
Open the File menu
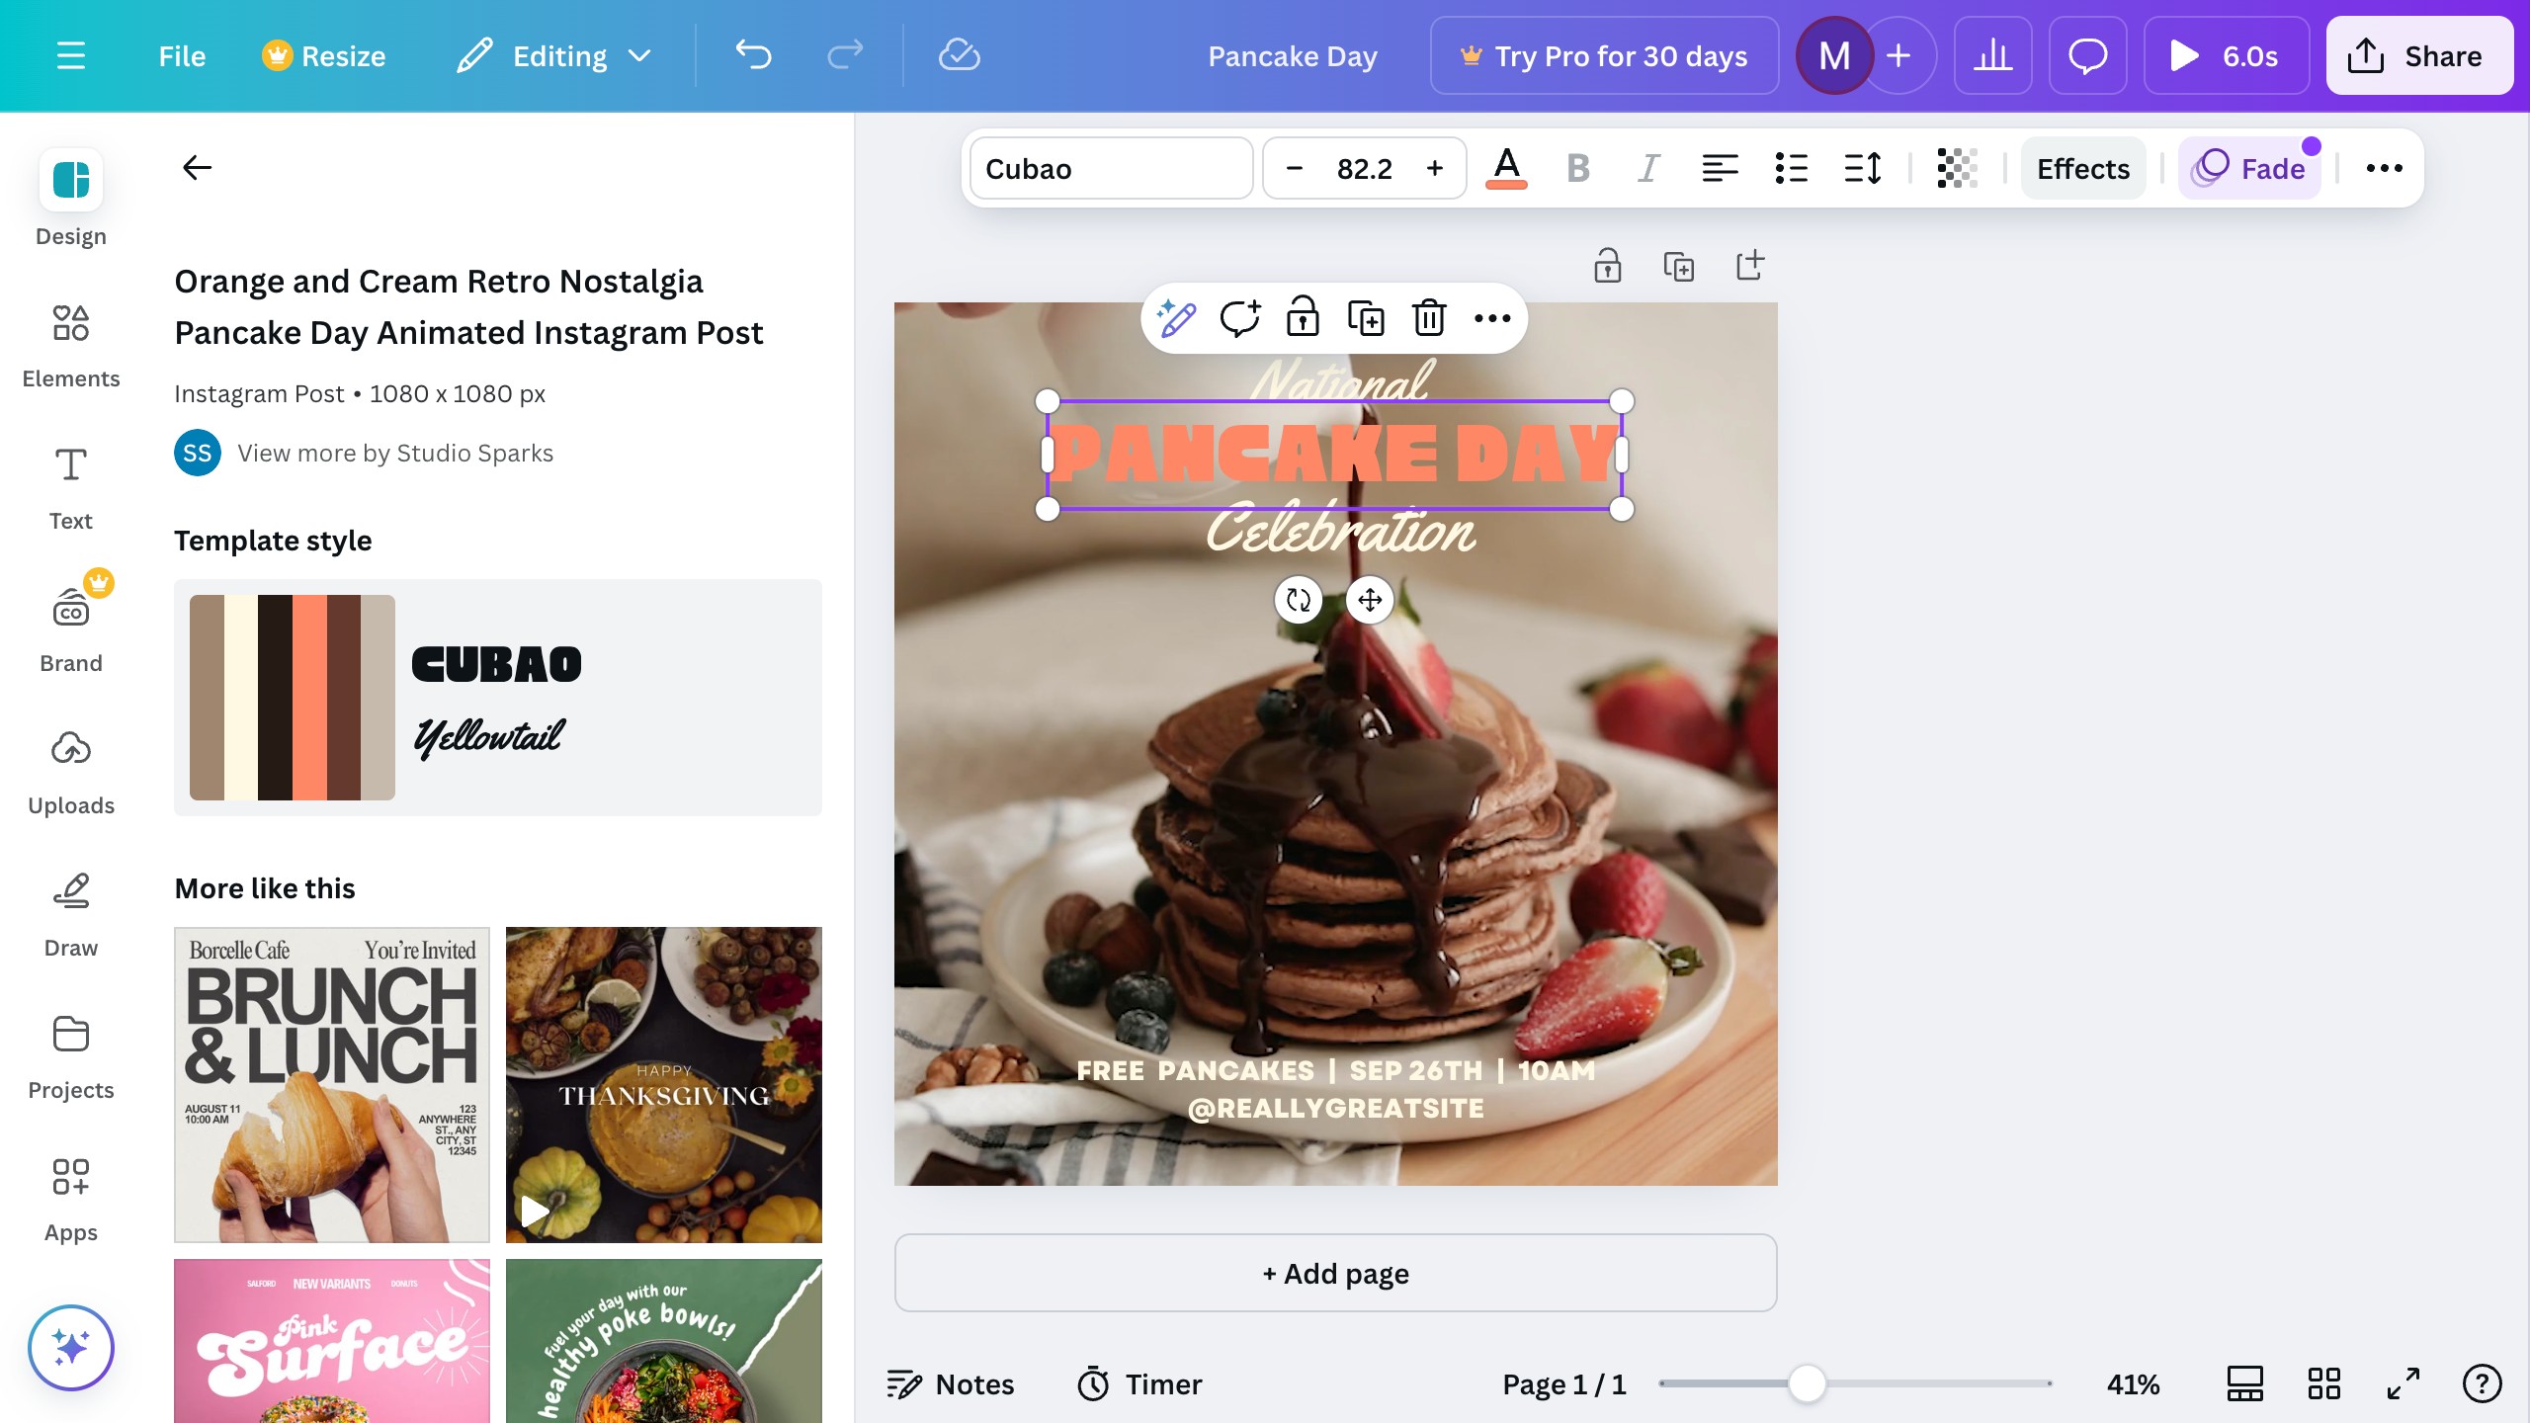[182, 56]
